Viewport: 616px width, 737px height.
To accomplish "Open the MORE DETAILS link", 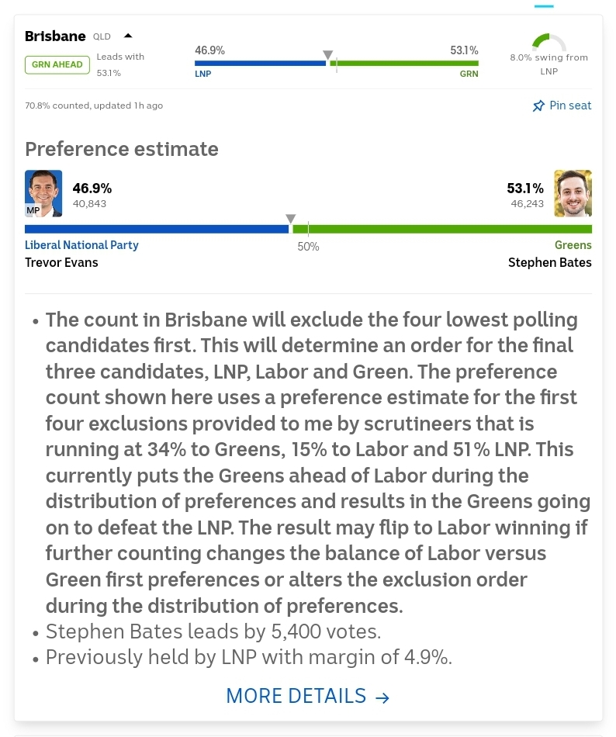I will [296, 696].
